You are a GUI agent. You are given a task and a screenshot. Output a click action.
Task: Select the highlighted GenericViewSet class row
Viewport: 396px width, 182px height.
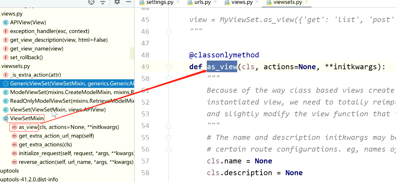[67, 84]
